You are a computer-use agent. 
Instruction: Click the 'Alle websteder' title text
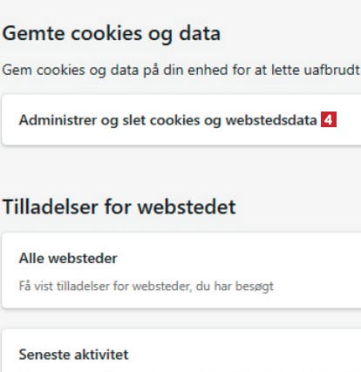pyautogui.click(x=68, y=258)
